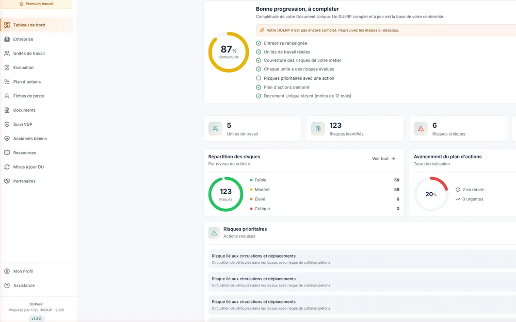The height and width of the screenshot is (322, 516).
Task: Click the Entreprise building icon
Action: (7, 39)
